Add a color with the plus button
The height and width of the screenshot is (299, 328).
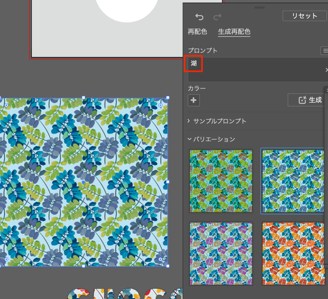click(x=193, y=100)
